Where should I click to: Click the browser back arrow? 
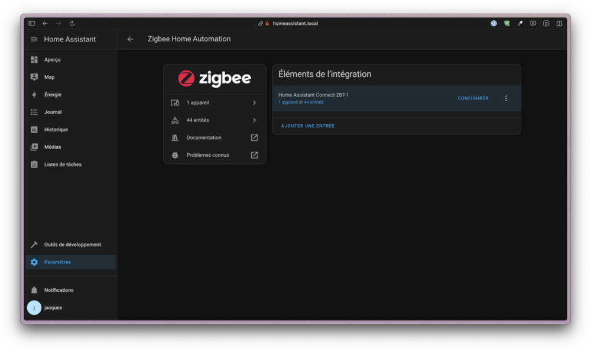coord(45,24)
